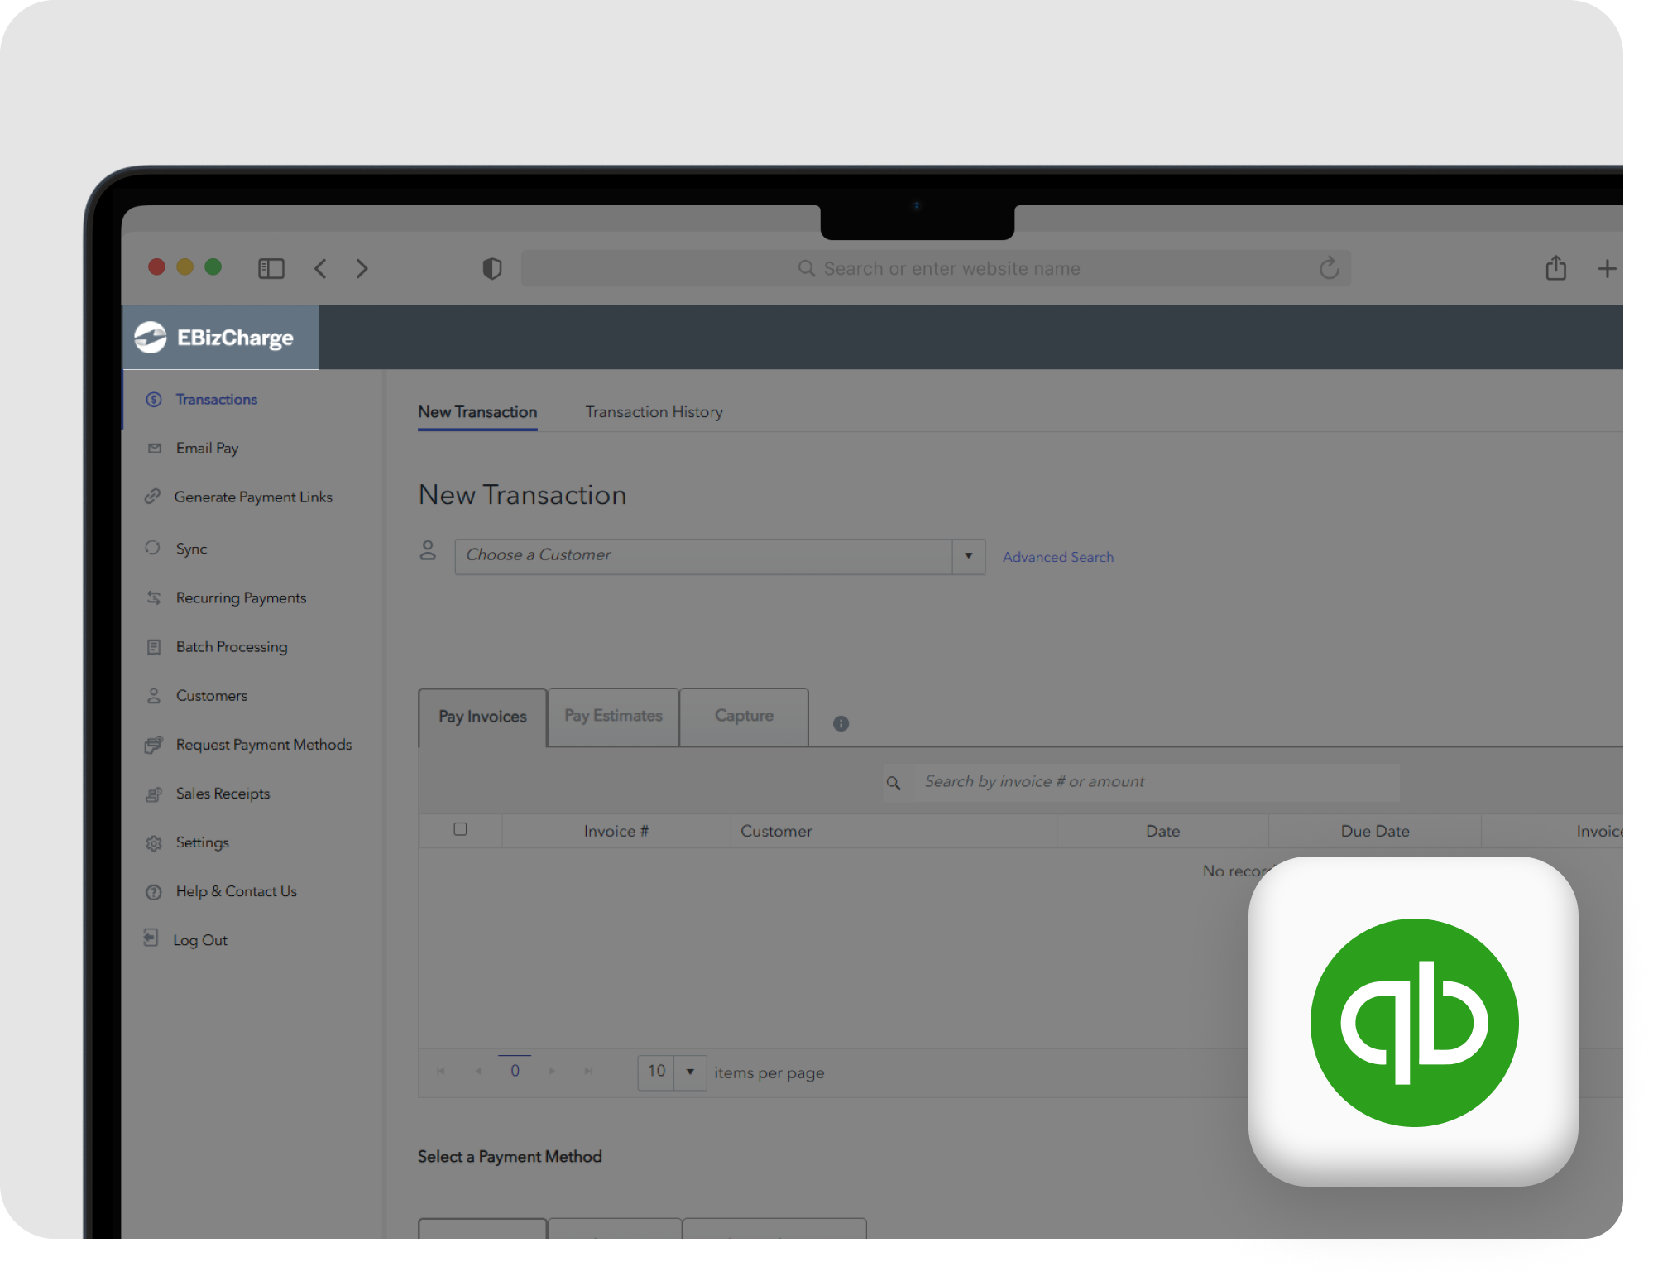Click the Recurring Payments arrows icon
Image resolution: width=1658 pixels, height=1286 pixels.
154,597
